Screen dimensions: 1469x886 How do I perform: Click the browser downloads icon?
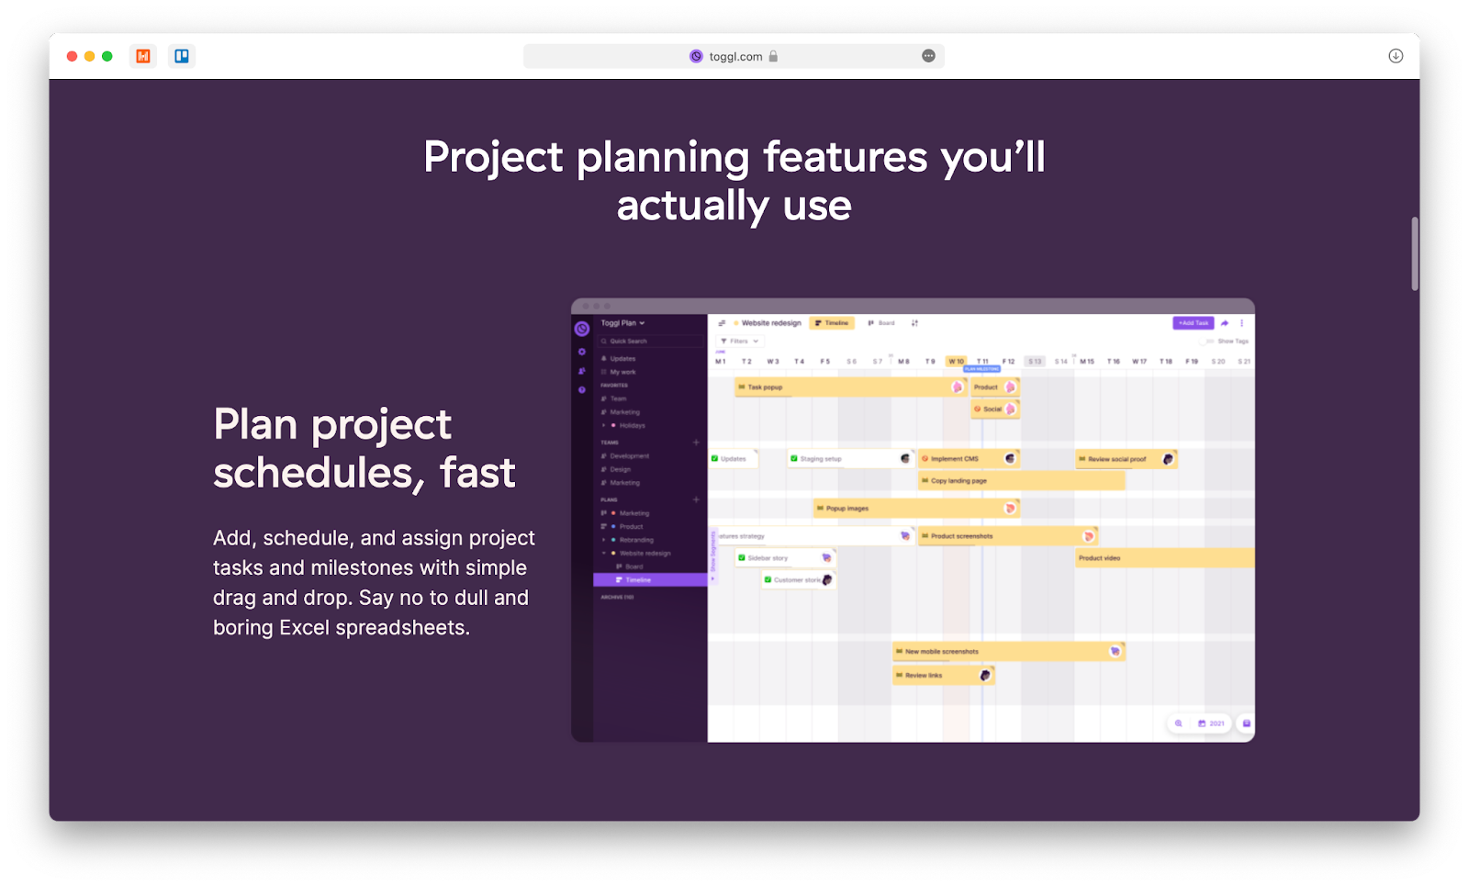[1396, 56]
